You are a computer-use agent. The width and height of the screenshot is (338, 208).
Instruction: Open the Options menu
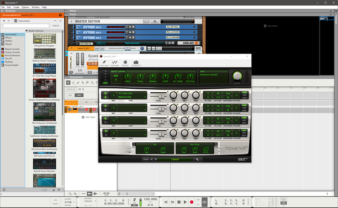[25, 7]
